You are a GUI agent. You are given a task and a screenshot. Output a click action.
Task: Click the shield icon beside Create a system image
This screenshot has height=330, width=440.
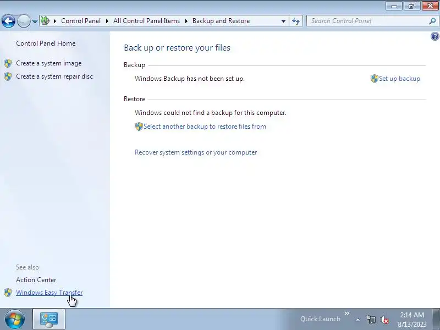pos(8,63)
